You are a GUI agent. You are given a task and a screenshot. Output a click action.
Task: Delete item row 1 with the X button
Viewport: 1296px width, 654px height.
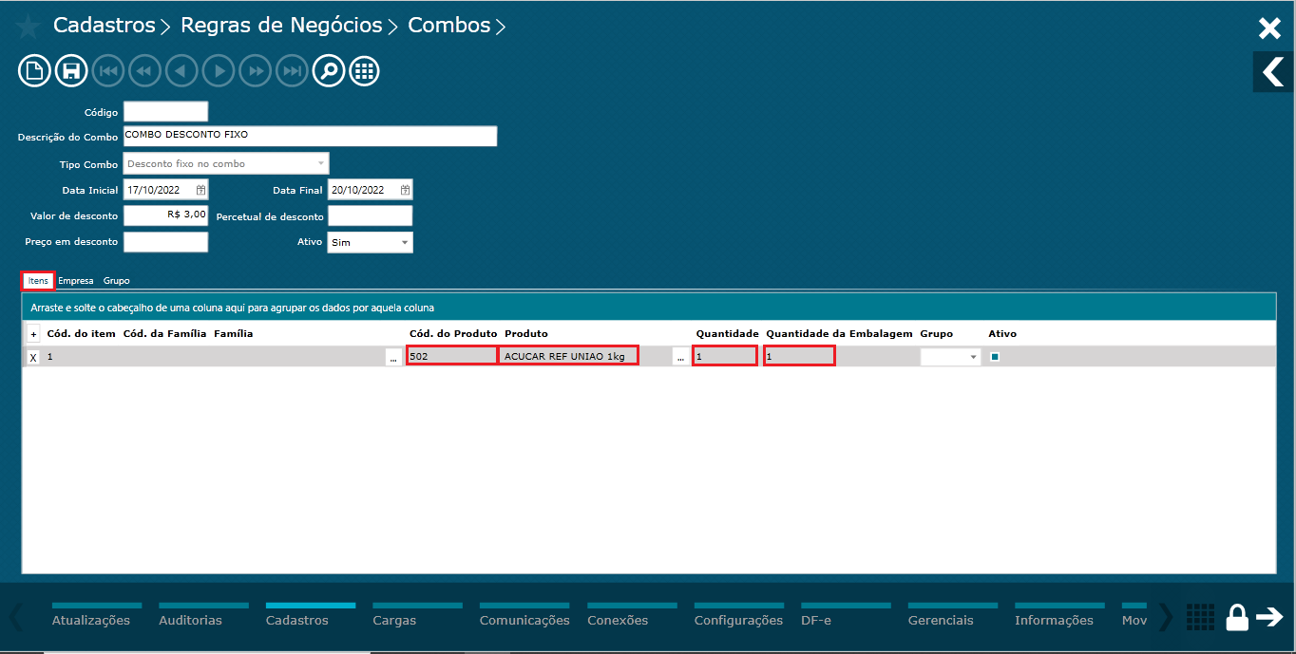pyautogui.click(x=33, y=358)
